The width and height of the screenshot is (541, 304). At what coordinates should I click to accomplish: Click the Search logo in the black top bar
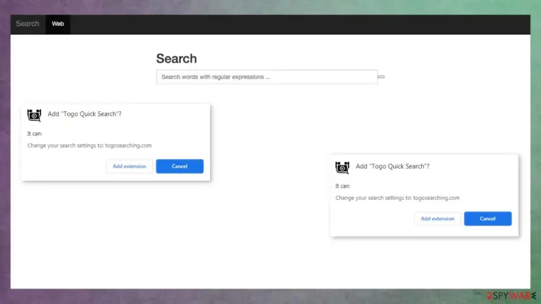[27, 24]
